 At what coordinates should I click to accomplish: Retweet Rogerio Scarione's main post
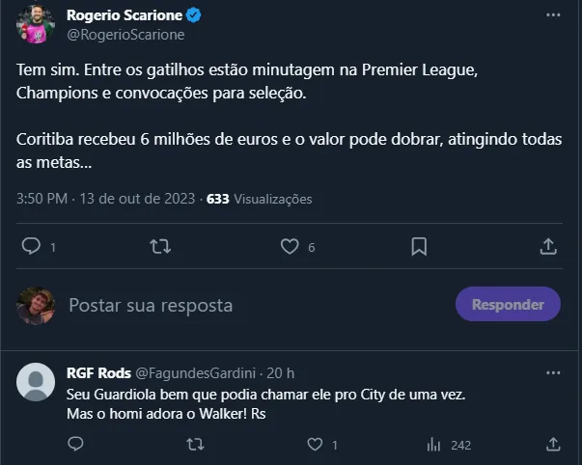161,247
